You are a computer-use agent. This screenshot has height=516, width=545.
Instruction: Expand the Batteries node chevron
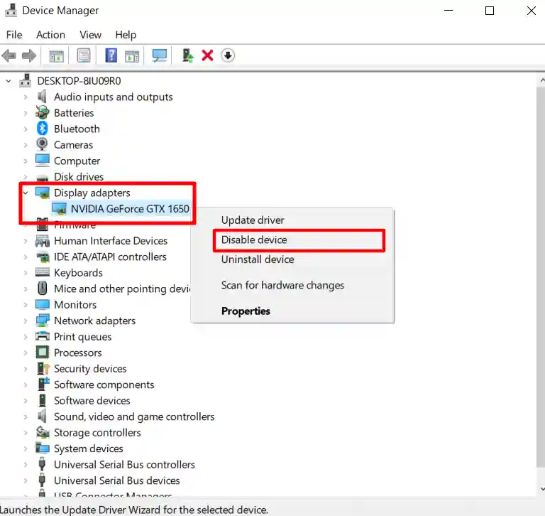click(x=26, y=113)
